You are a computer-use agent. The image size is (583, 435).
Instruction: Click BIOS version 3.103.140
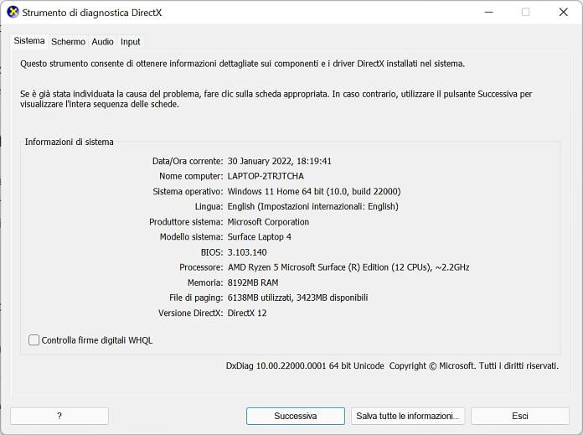coord(247,252)
